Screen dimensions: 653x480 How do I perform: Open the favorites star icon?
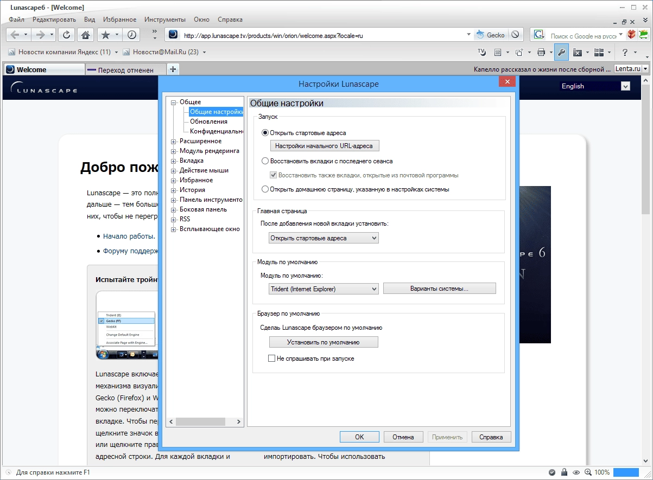[x=106, y=35]
